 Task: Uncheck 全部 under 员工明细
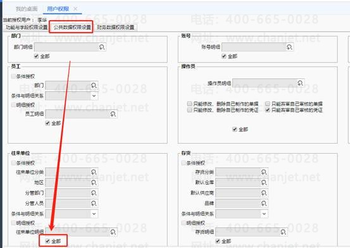[x=47, y=123]
